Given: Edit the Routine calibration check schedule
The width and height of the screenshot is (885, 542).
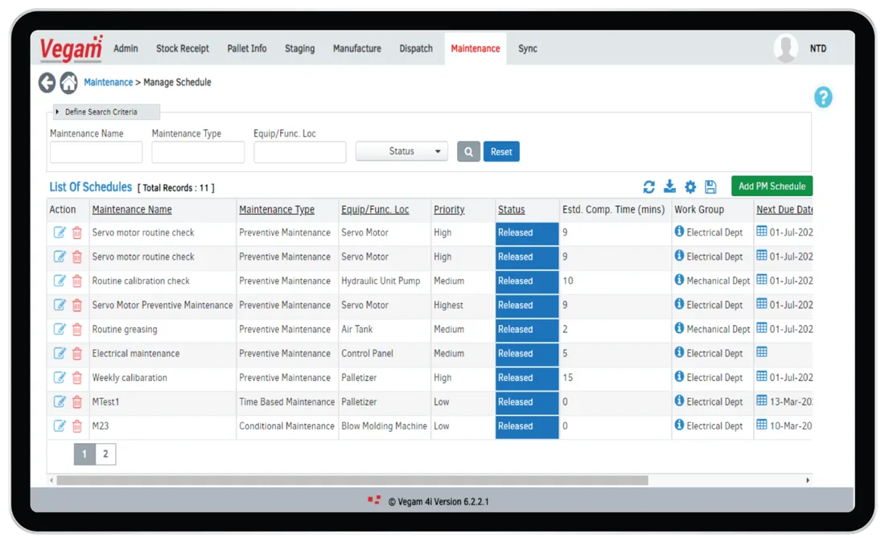Looking at the screenshot, I should coord(60,281).
